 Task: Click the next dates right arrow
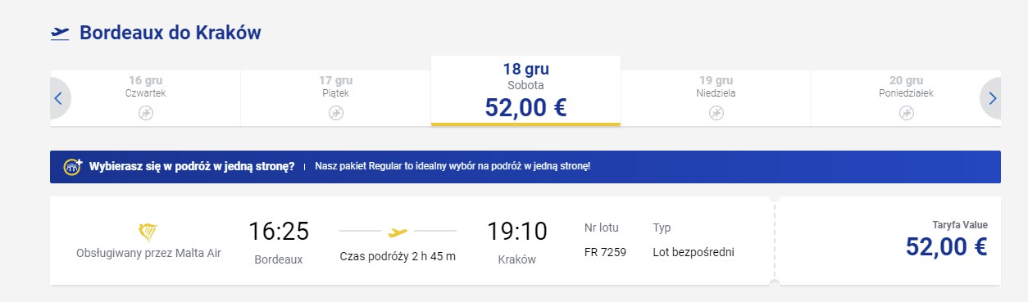[x=992, y=98]
